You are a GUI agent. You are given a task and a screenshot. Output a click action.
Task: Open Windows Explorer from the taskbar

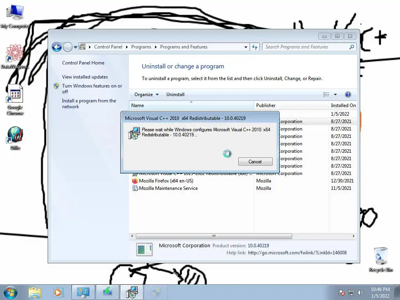(35, 293)
